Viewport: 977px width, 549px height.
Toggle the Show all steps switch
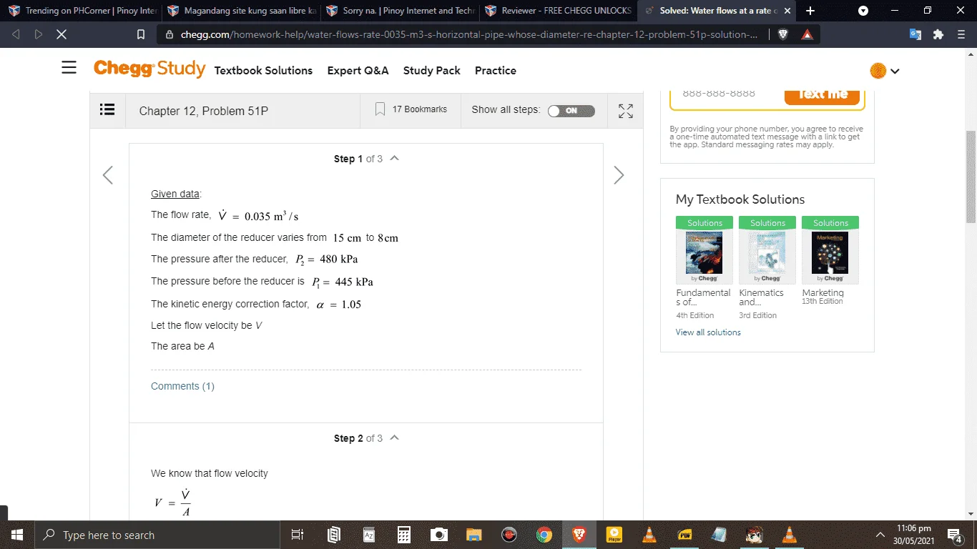(x=571, y=111)
